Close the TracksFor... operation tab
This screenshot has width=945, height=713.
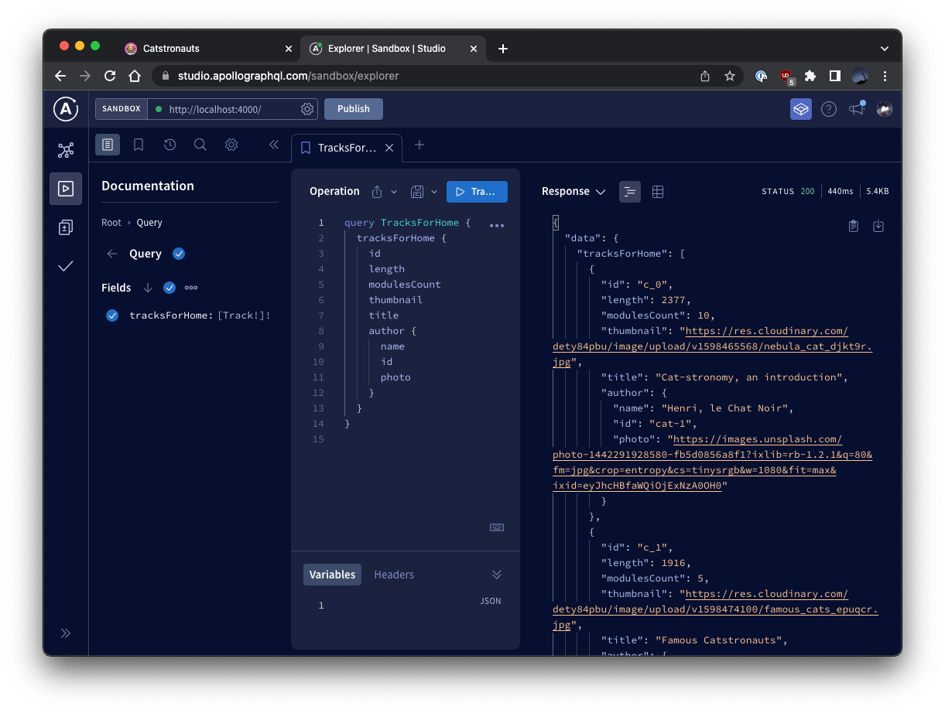[389, 148]
